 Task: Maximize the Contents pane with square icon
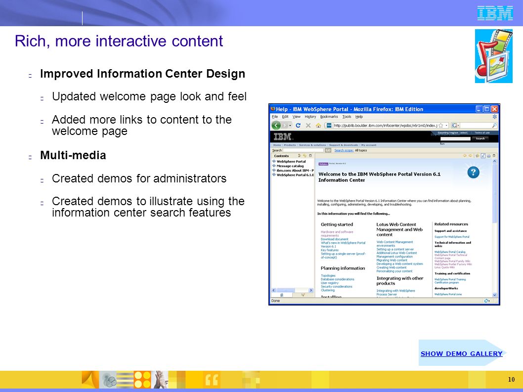pos(310,156)
